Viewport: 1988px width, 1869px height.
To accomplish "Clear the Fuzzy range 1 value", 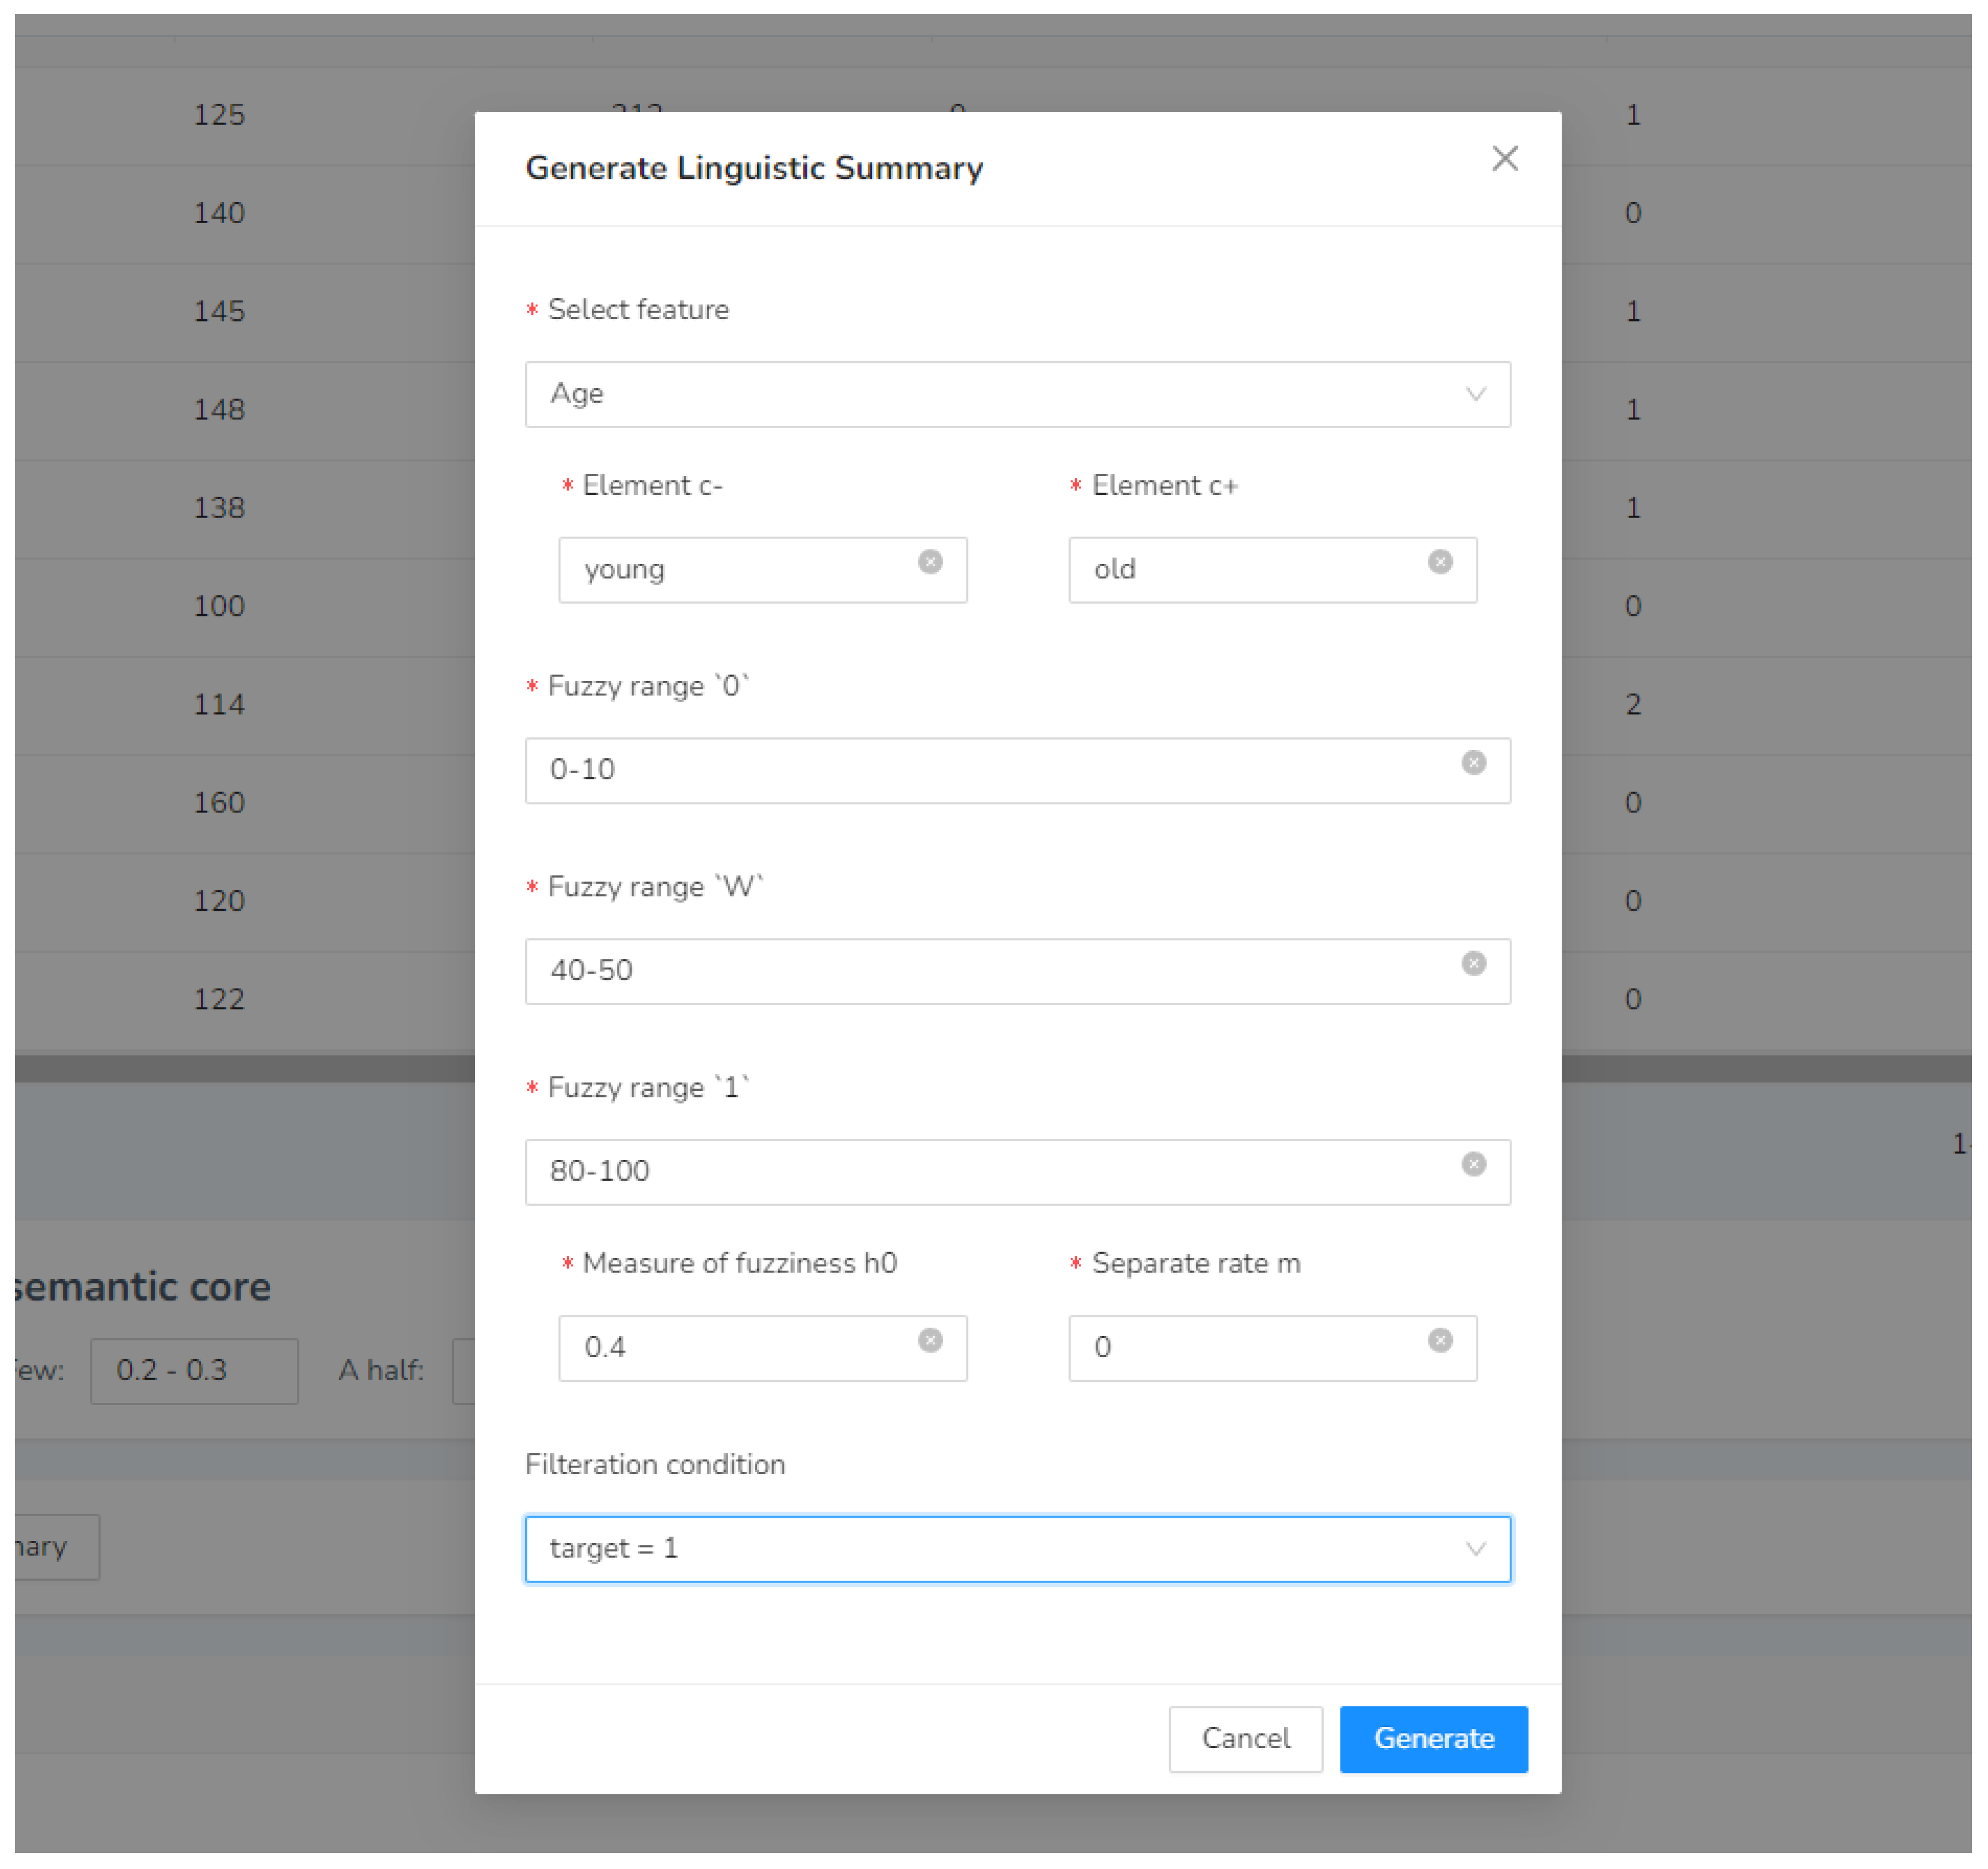I will point(1473,1164).
